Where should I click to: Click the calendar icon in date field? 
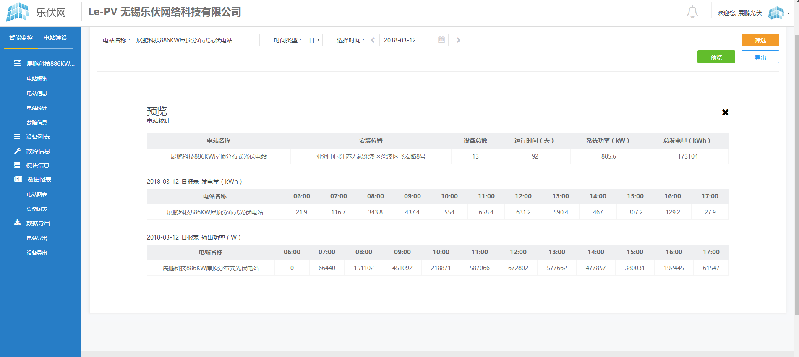(x=441, y=40)
